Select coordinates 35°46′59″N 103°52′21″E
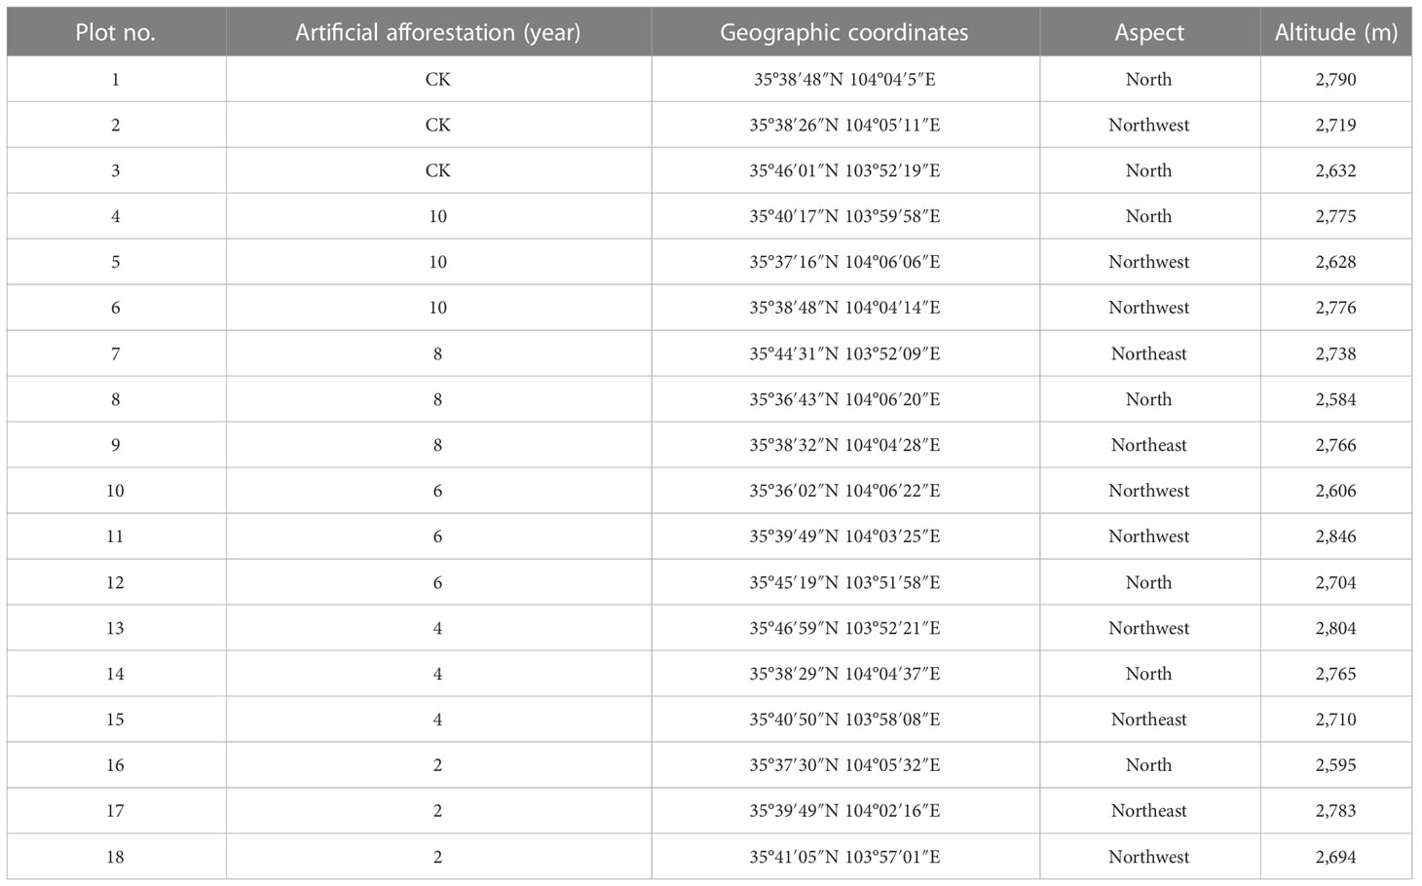Viewport: 1422px width, 886px height. (x=844, y=628)
